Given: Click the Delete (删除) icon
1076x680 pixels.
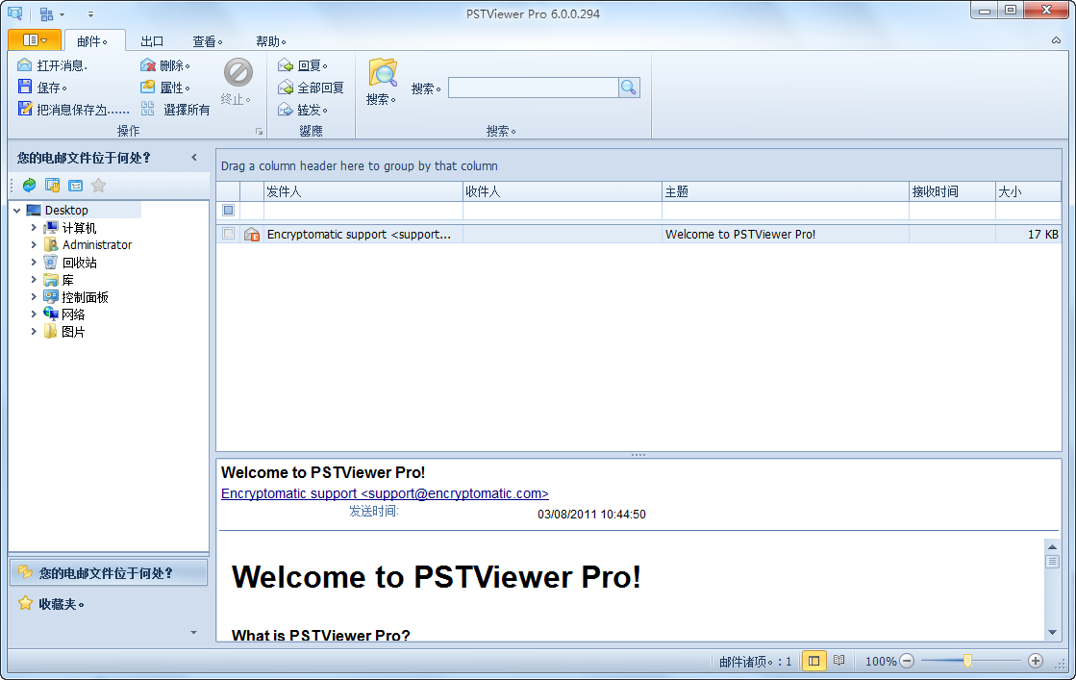Looking at the screenshot, I should click(x=146, y=64).
